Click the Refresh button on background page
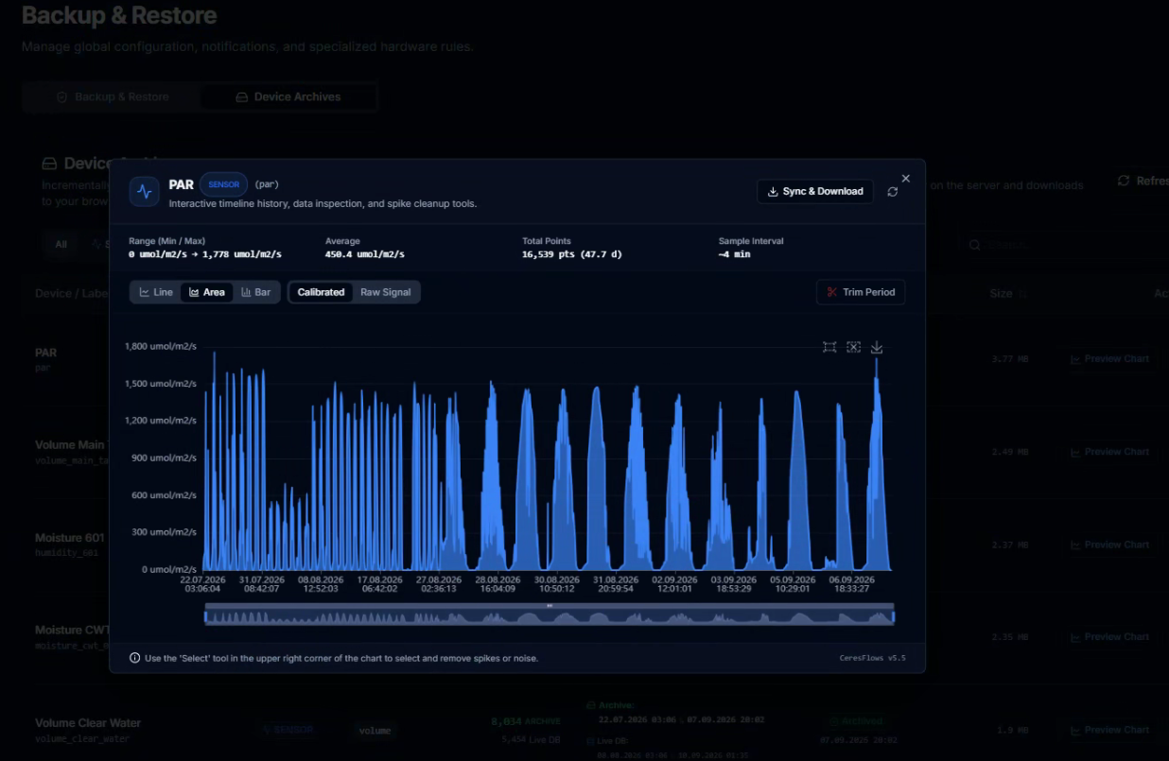The height and width of the screenshot is (761, 1169). point(1142,181)
